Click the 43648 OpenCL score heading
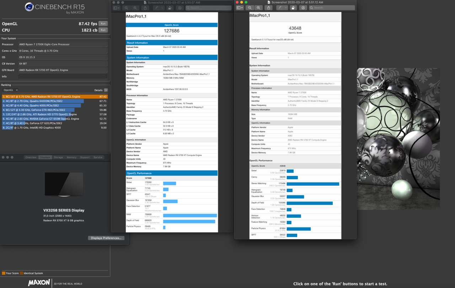This screenshot has width=455, height=288. (x=295, y=28)
